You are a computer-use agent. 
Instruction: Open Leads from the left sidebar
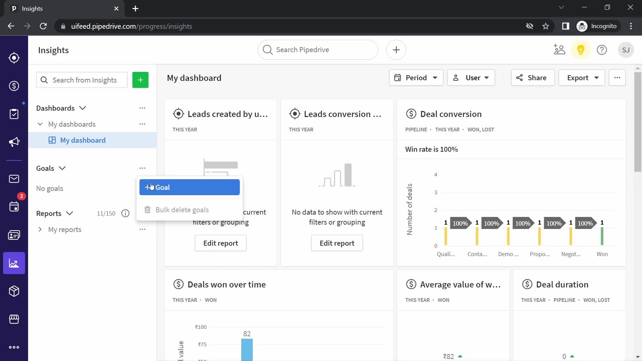14,58
